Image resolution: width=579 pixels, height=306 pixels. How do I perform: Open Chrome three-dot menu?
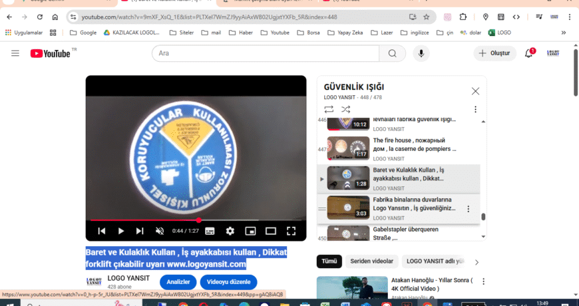570,17
